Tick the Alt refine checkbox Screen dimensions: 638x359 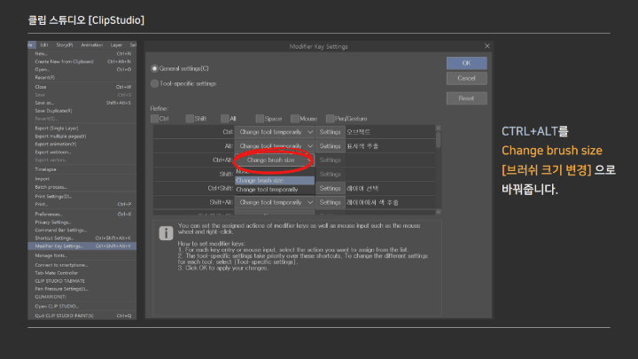click(224, 119)
